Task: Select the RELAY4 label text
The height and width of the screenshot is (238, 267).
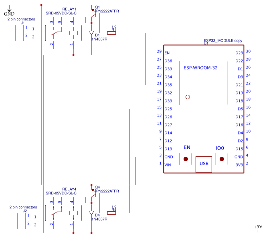Action: pos(69,189)
